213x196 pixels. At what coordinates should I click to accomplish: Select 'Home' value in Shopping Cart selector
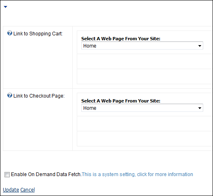click(x=90, y=46)
